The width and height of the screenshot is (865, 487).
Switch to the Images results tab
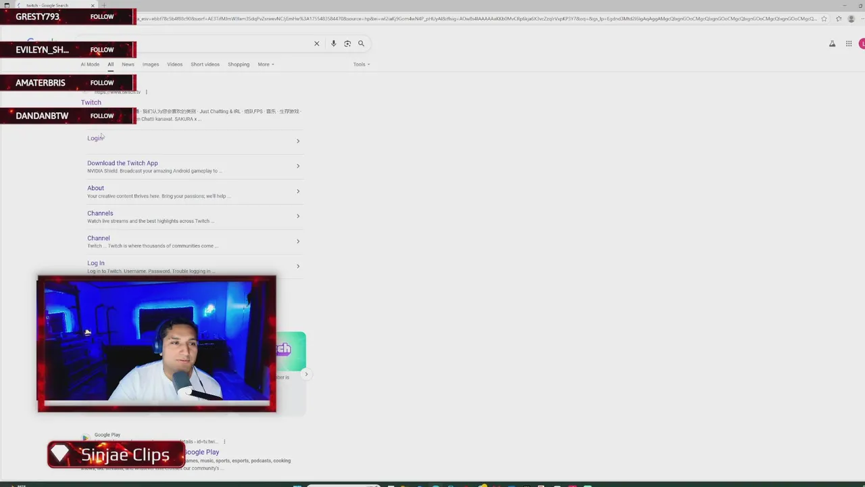coord(151,64)
